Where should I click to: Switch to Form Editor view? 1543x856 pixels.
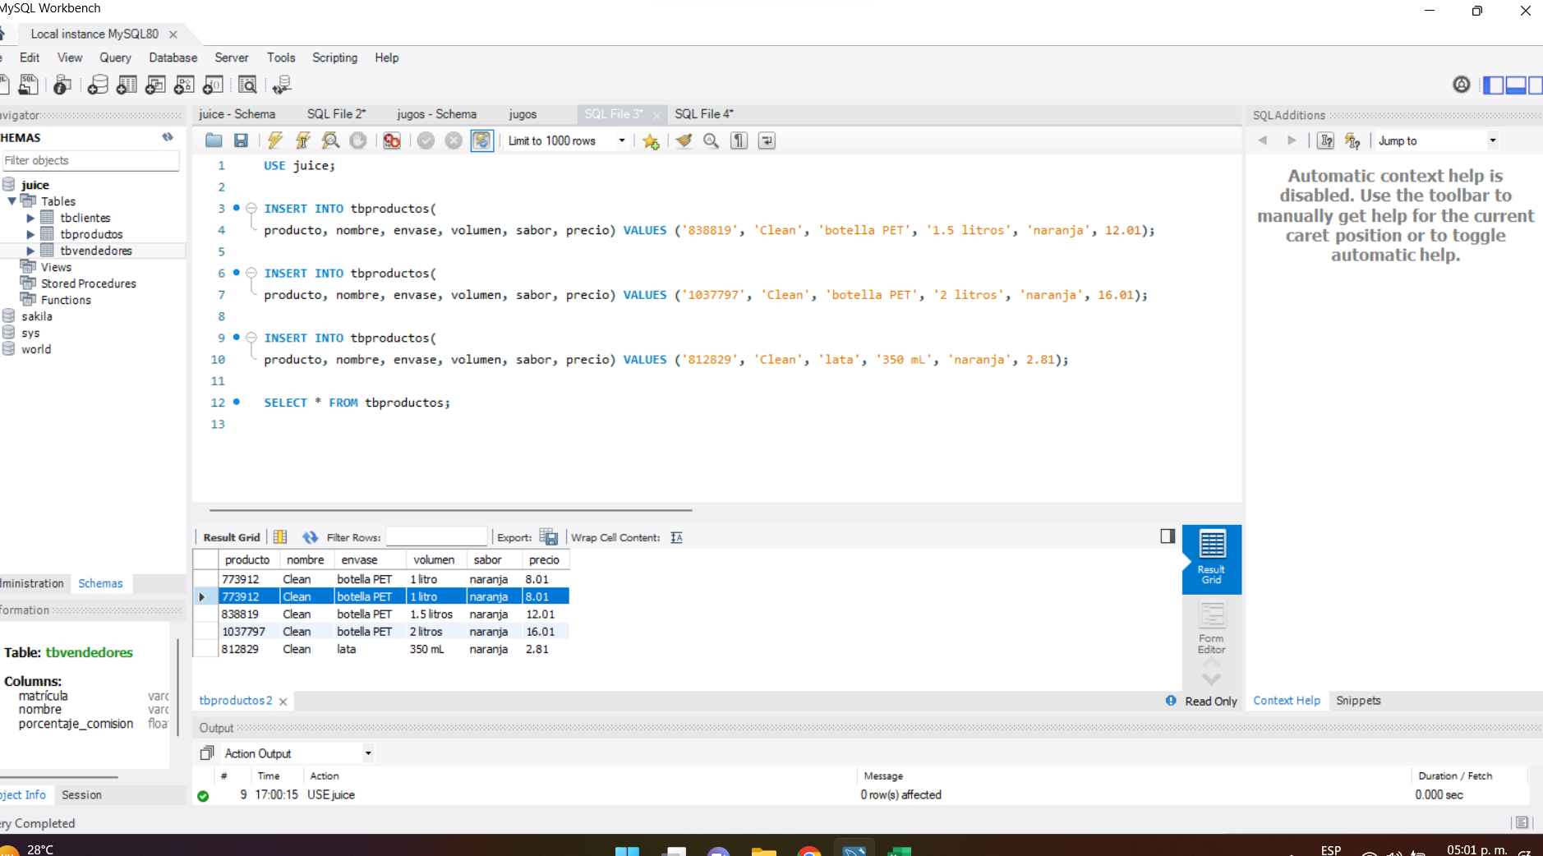[1211, 628]
